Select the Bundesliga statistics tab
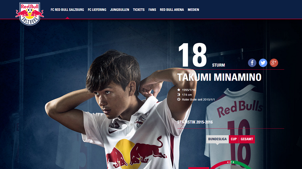 (217, 139)
